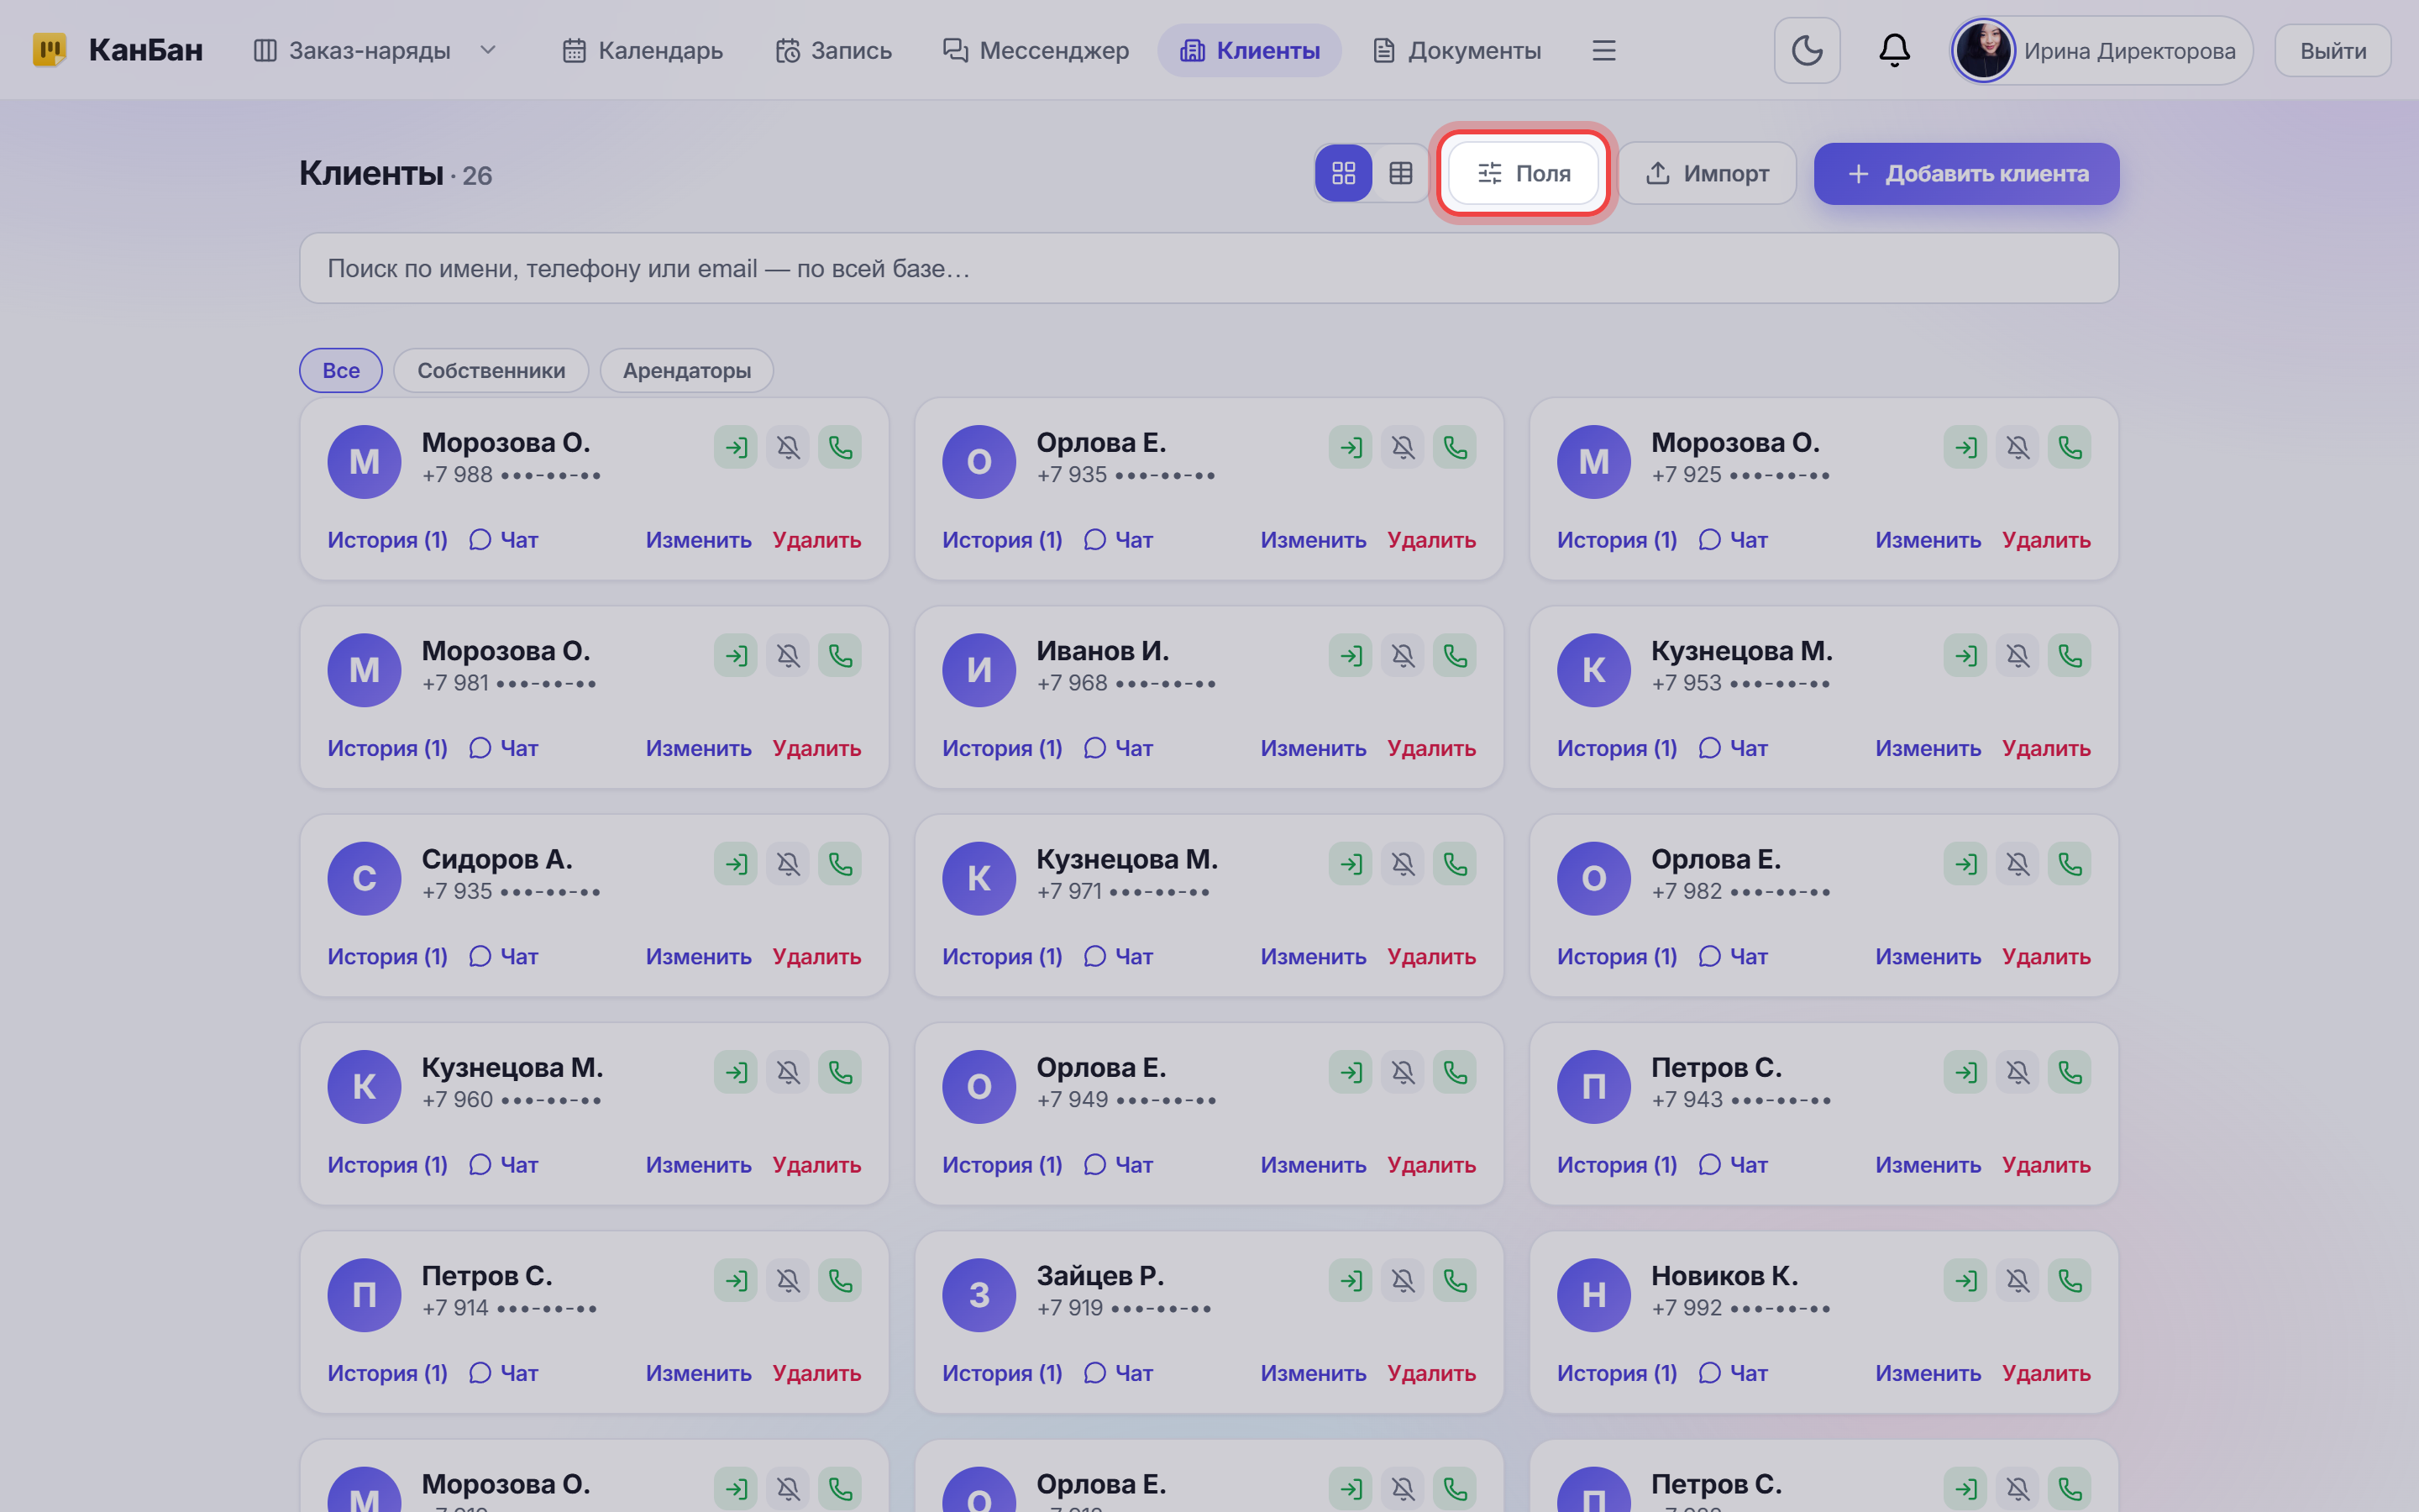Viewport: 2419px width, 1512px height.
Task: Open the notifications bell in the header
Action: pos(1894,50)
